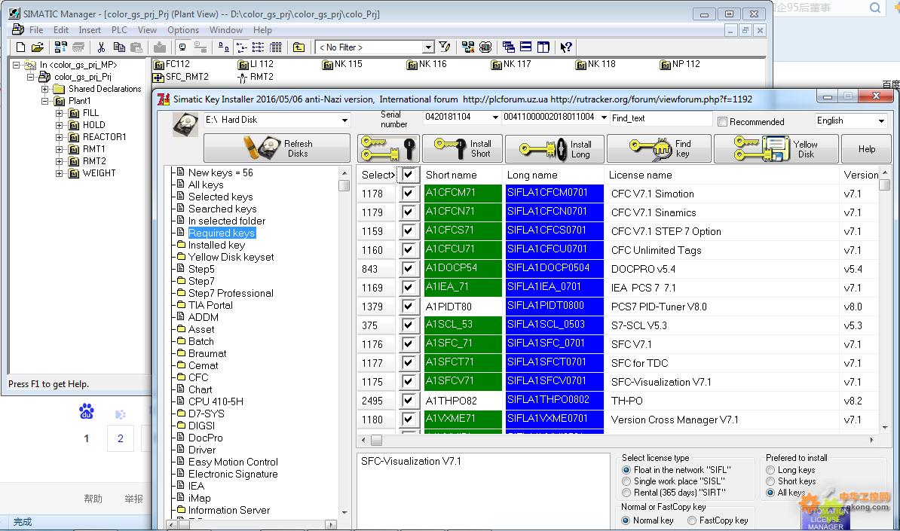This screenshot has width=900, height=531.
Task: Click hard disk drive icon in Key Installer
Action: click(x=185, y=124)
